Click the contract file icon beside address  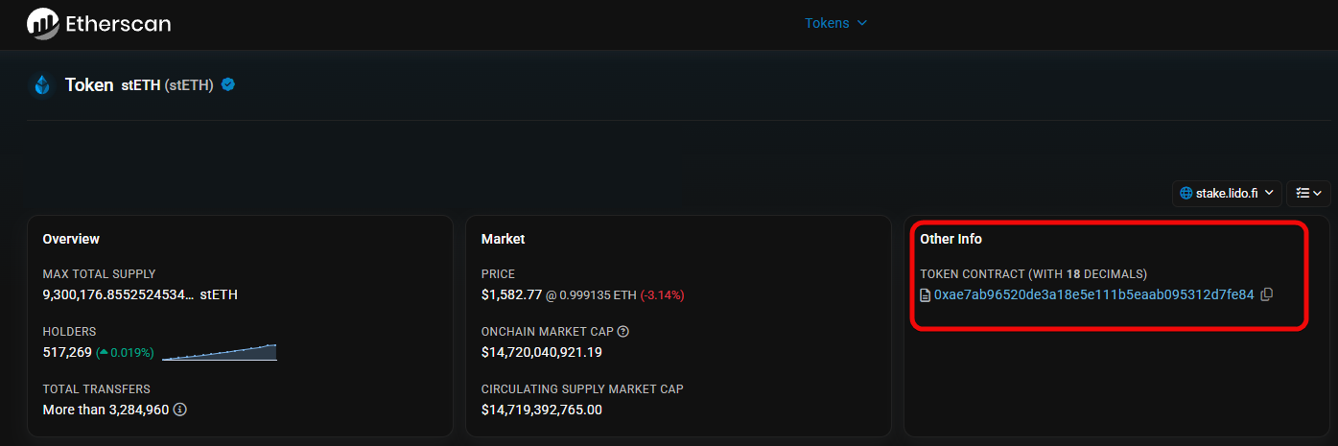(926, 295)
